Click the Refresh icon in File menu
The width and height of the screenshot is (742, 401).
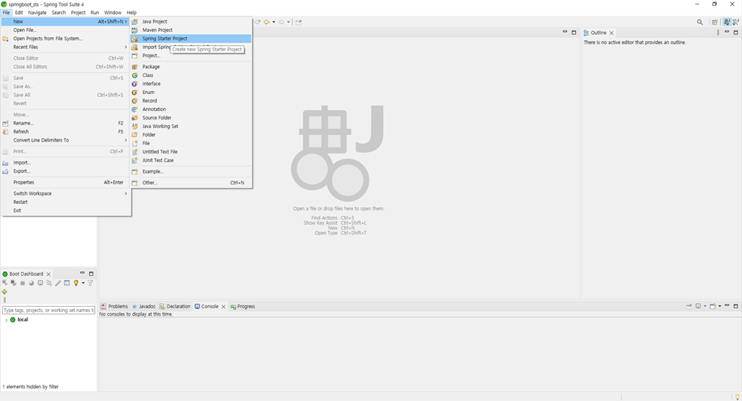click(6, 132)
